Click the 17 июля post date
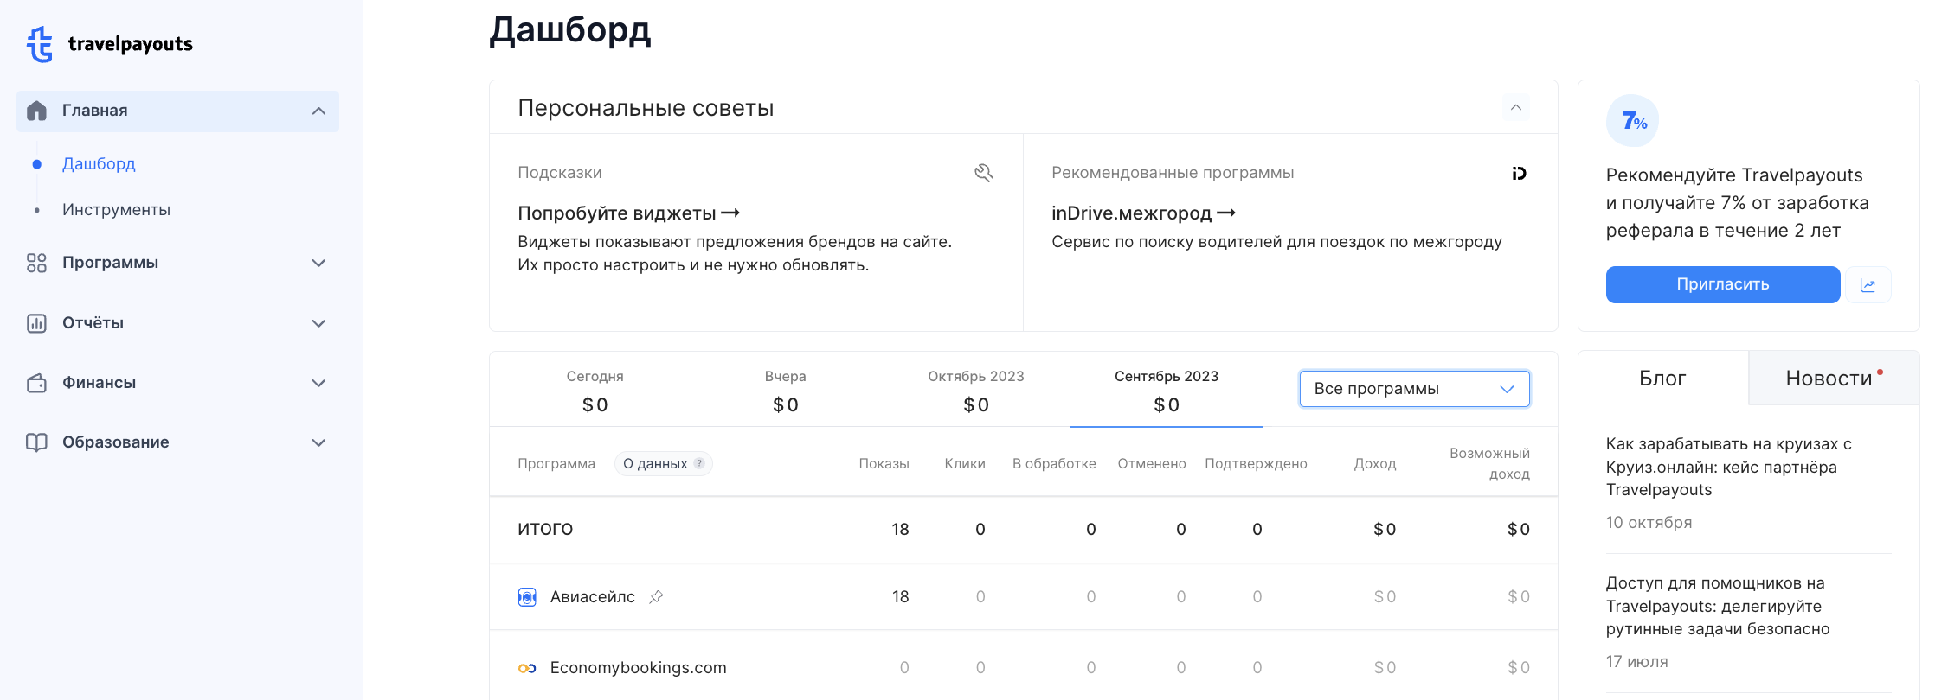 (1636, 662)
